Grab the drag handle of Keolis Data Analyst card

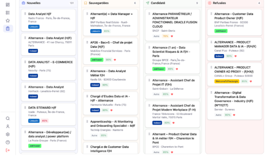[87, 71]
